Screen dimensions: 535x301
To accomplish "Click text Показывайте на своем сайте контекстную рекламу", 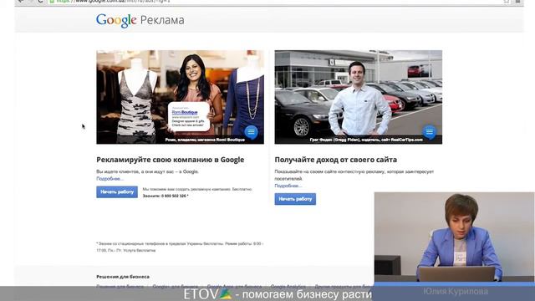I will pyautogui.click(x=354, y=175).
